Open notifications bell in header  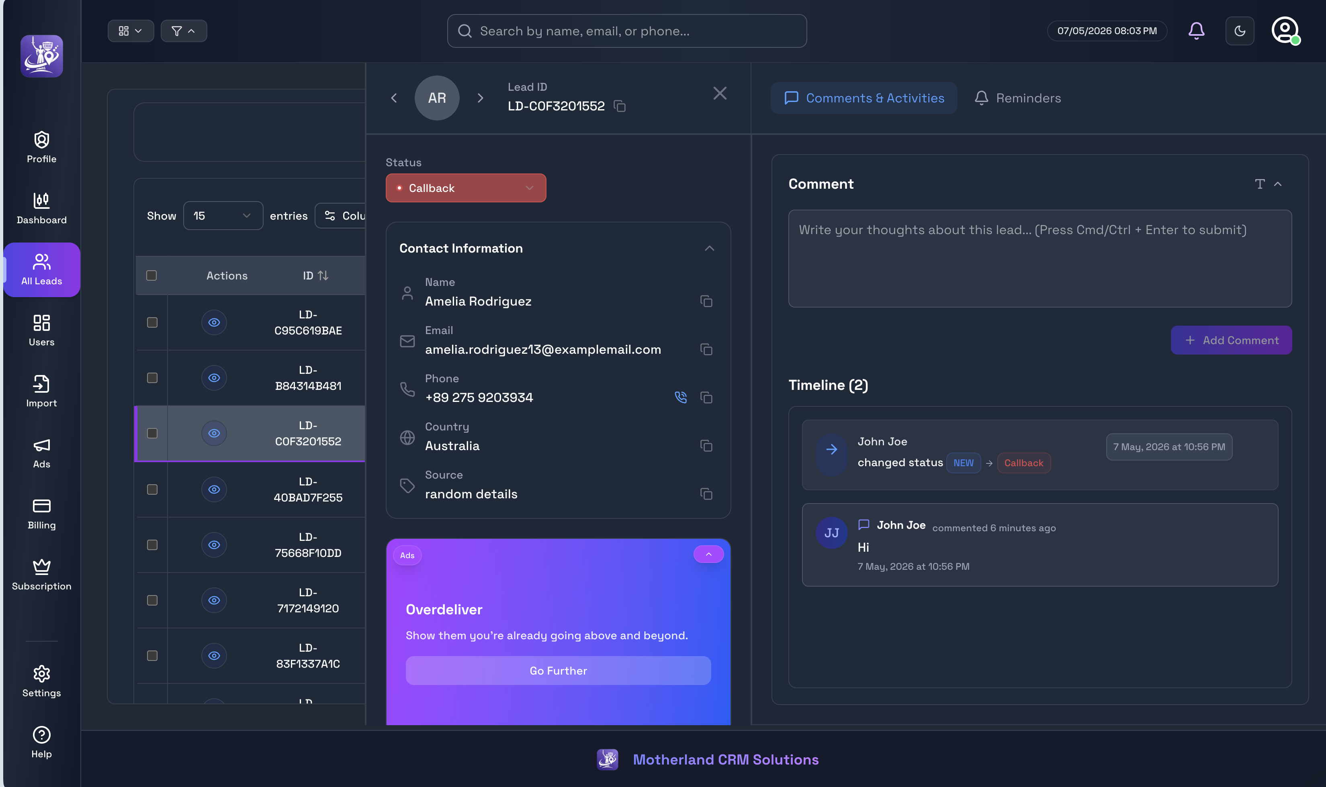point(1196,31)
